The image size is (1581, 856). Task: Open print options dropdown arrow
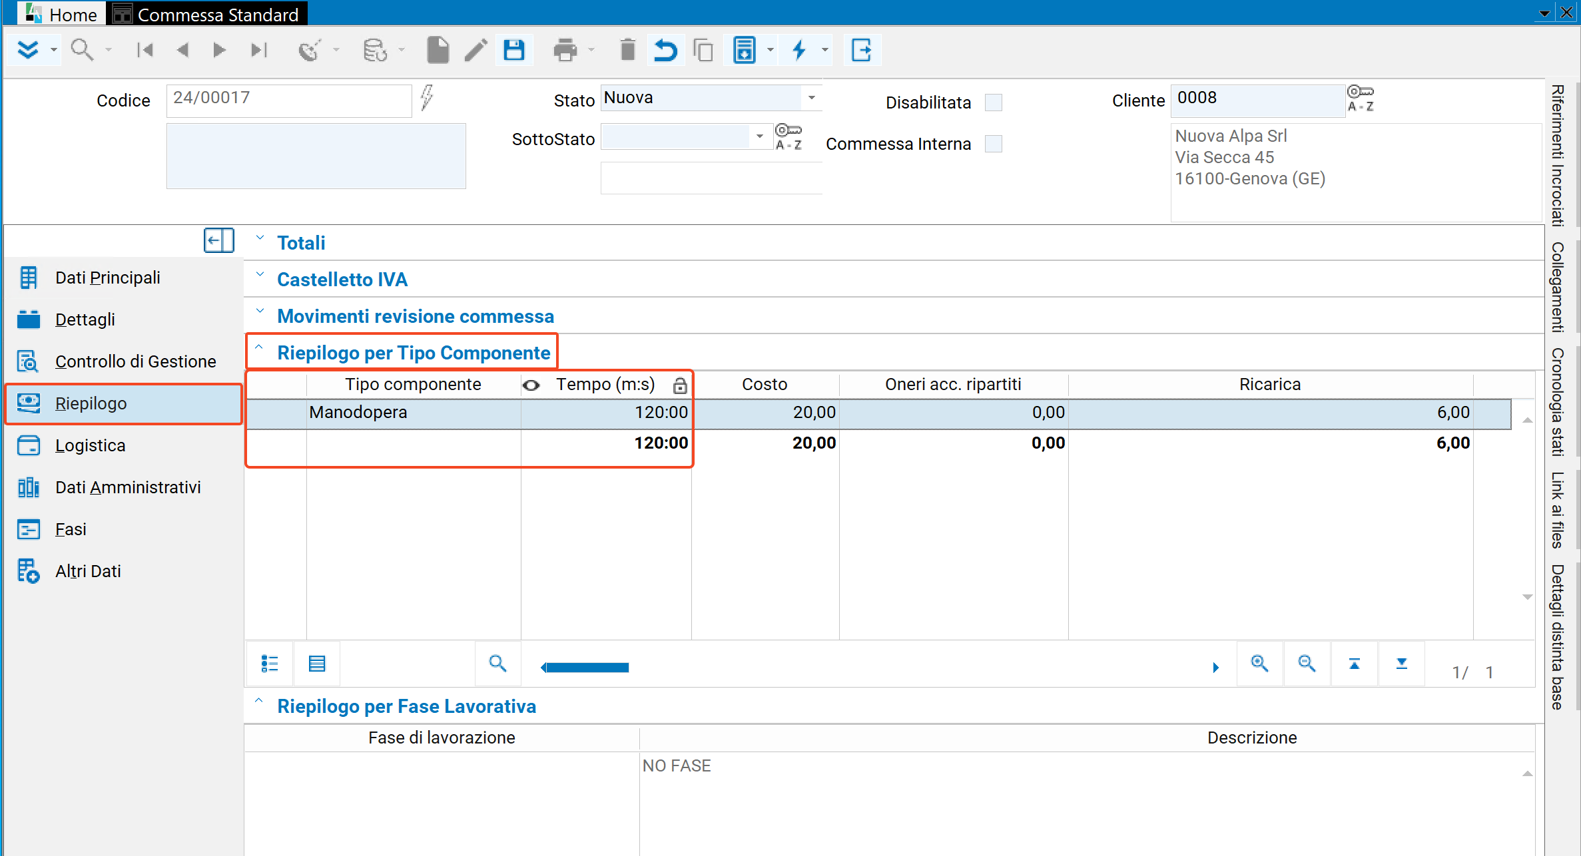[591, 50]
